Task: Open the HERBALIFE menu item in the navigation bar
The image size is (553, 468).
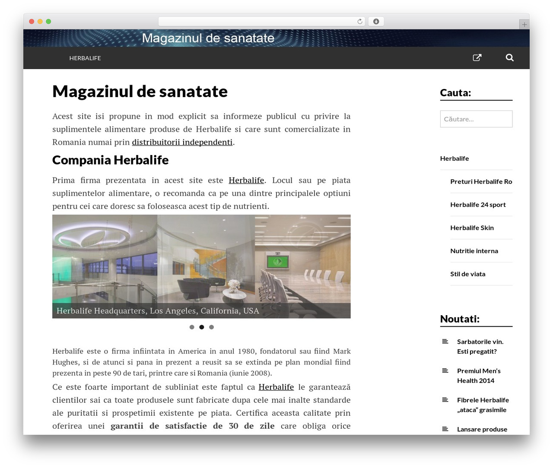Action: pos(85,58)
